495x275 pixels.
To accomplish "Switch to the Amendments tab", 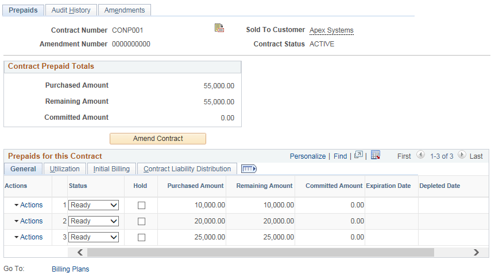I will (125, 10).
